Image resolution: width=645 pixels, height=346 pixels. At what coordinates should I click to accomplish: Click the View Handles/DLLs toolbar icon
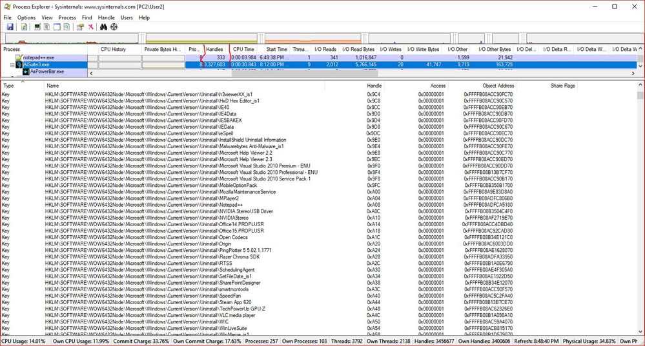point(67,26)
